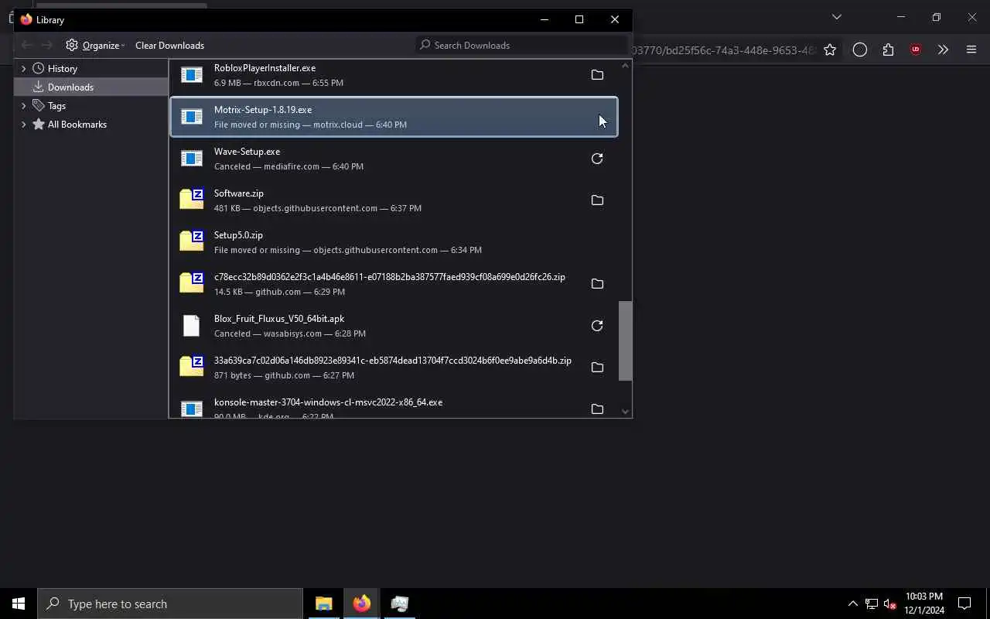
Task: Show konsole-master installer in folder
Action: click(x=597, y=409)
